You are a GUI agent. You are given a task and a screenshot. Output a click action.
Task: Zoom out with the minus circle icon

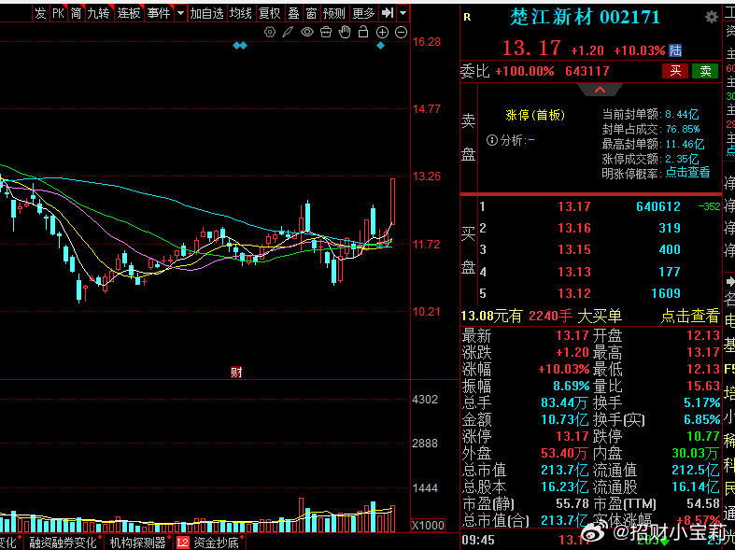click(402, 33)
